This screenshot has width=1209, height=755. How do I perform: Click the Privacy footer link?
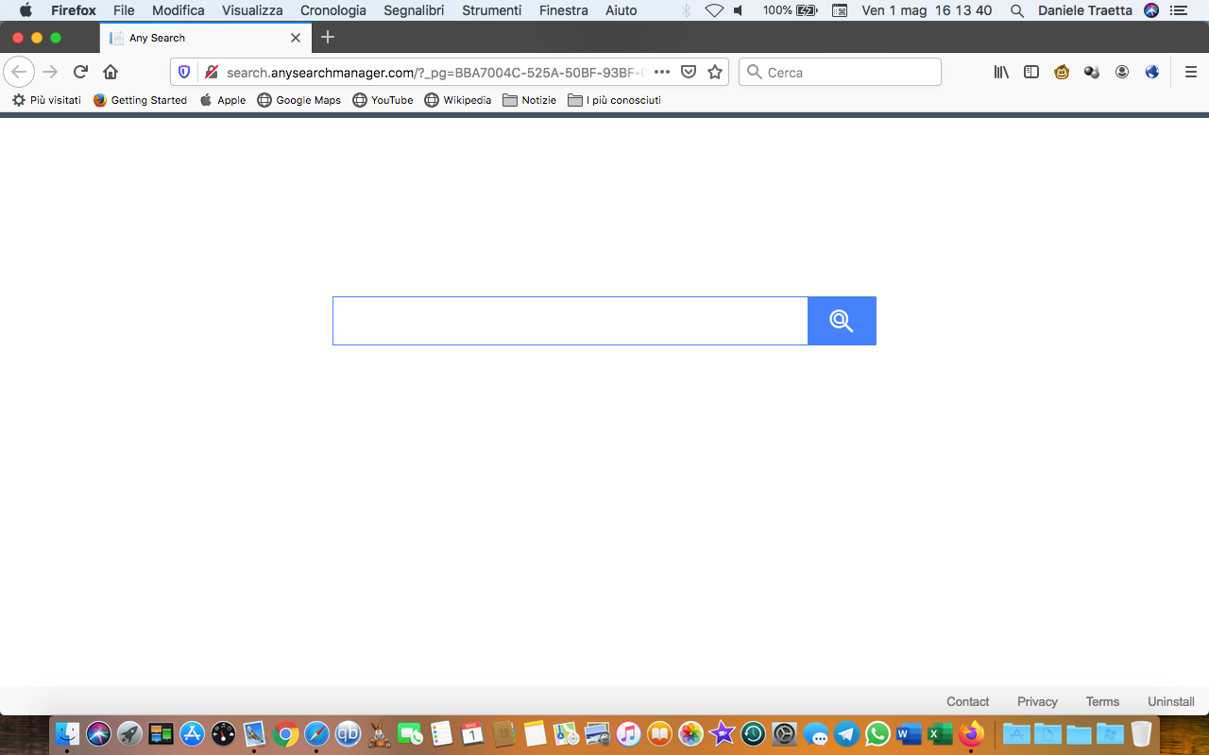click(x=1037, y=702)
